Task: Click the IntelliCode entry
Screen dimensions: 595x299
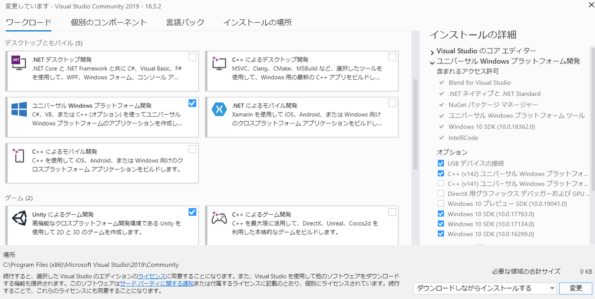Action: click(464, 138)
